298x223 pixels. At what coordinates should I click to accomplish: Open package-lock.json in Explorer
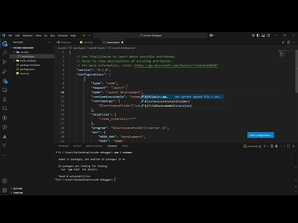[x=30, y=65]
